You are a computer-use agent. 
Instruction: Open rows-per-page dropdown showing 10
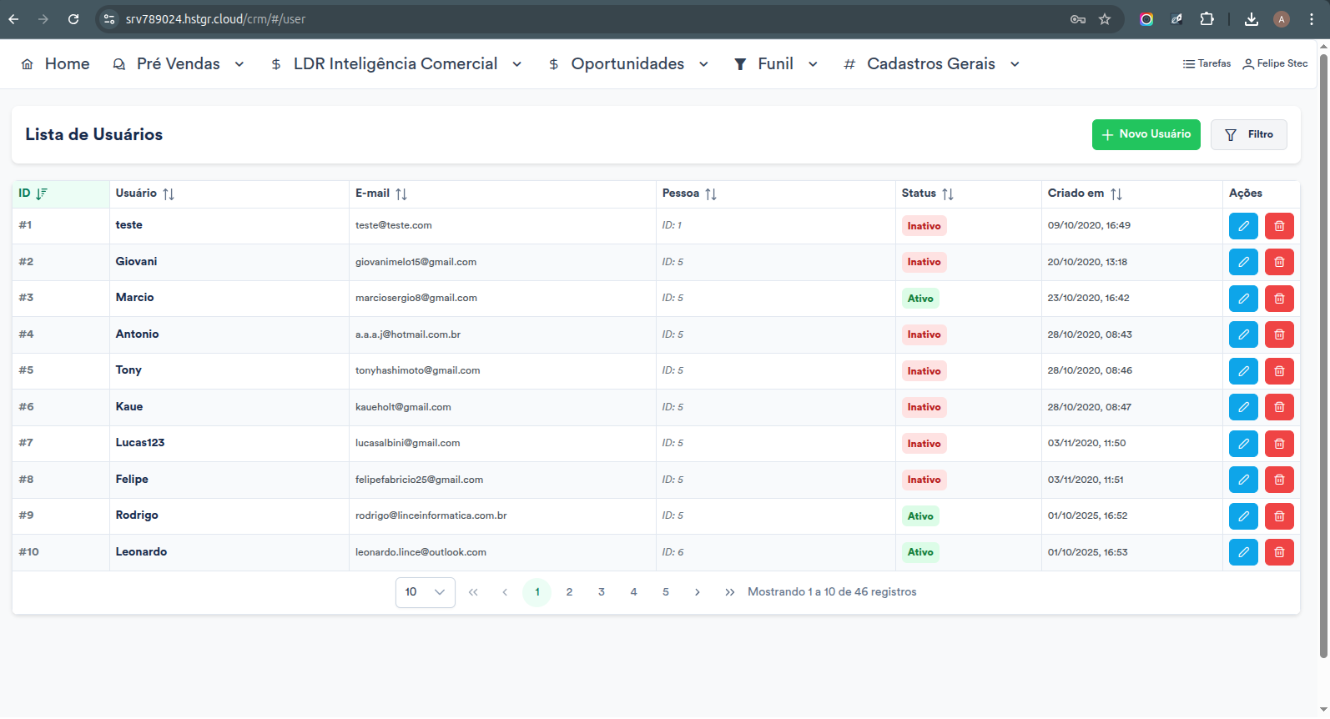click(426, 593)
